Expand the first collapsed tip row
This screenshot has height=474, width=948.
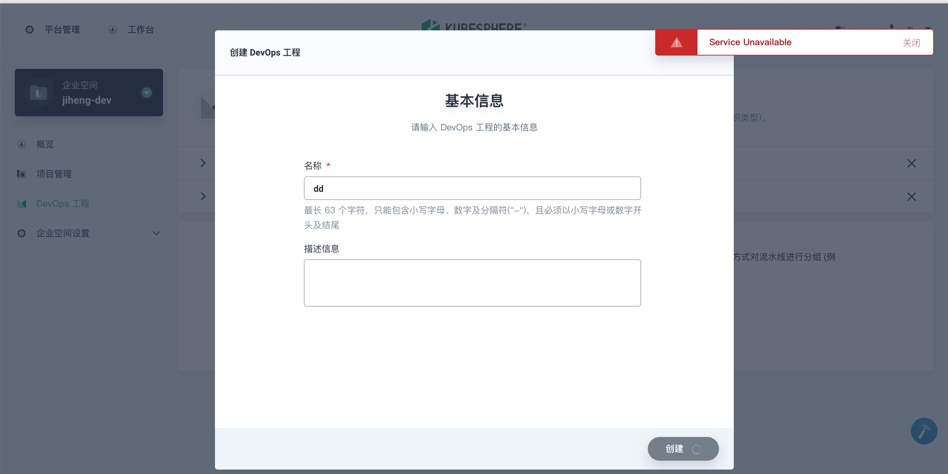point(203,163)
